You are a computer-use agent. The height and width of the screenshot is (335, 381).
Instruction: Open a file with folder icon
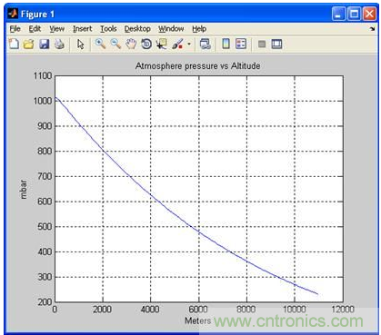point(29,44)
